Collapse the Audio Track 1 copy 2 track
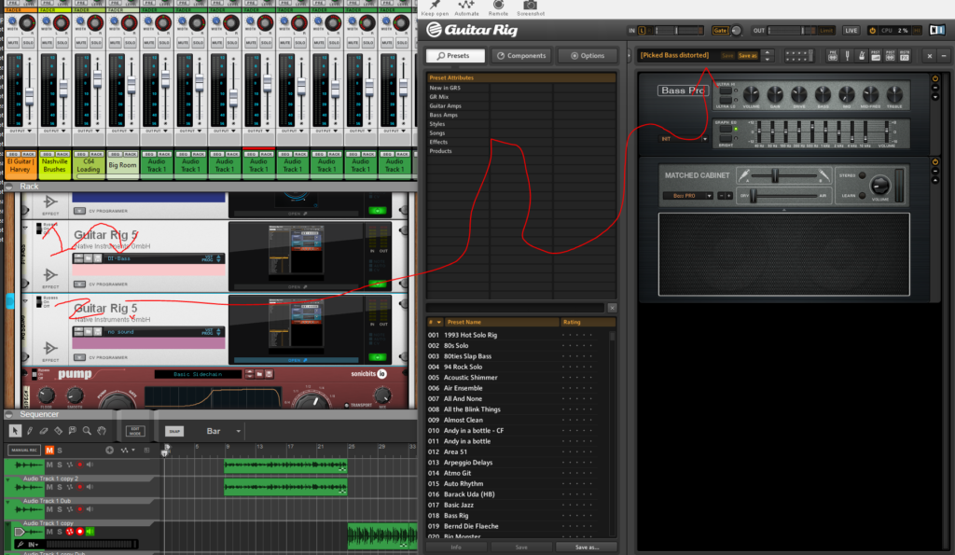955x555 pixels. (x=7, y=479)
